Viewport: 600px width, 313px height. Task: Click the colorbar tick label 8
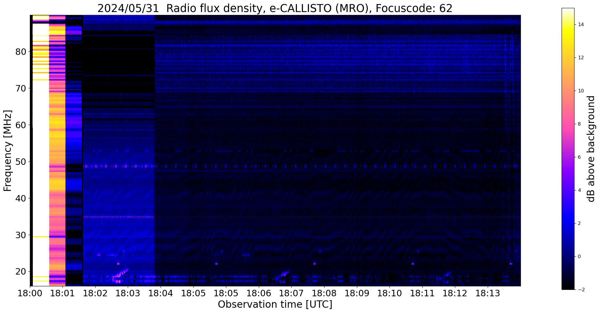pos(579,124)
